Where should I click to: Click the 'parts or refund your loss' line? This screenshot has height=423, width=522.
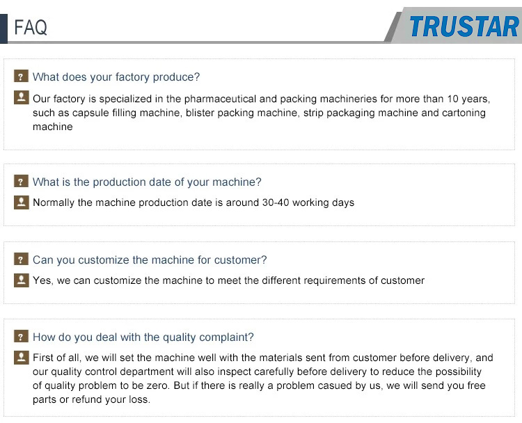[91, 399]
